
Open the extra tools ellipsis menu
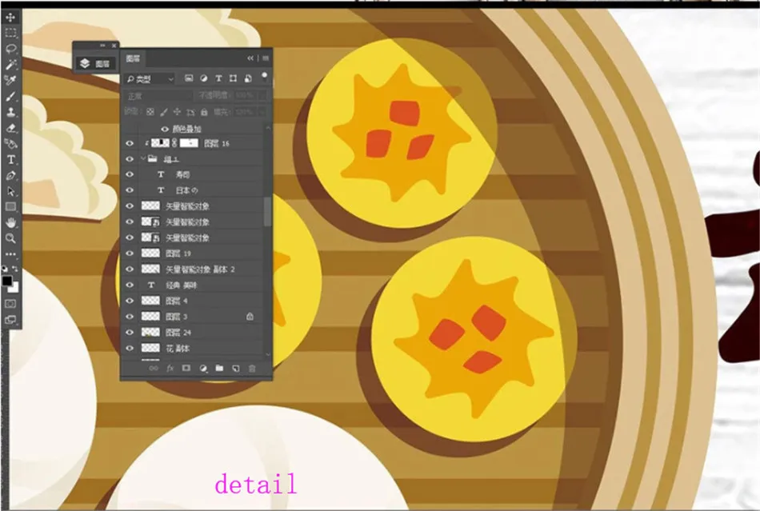[x=10, y=254]
